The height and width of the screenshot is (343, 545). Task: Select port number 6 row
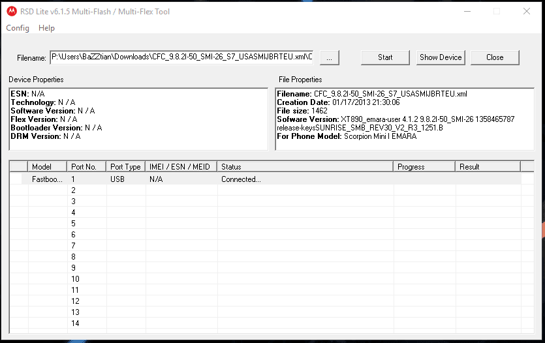[266, 235]
